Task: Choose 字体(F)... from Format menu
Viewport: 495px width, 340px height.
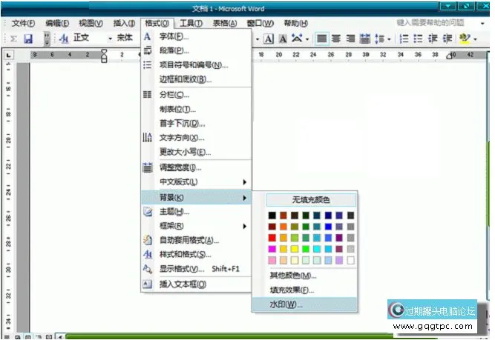Action: click(x=196, y=36)
